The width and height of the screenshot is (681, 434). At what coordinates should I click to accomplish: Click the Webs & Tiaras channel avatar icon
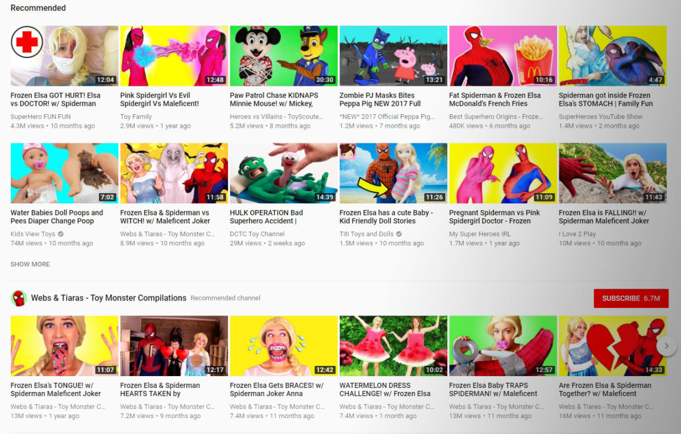coord(19,298)
